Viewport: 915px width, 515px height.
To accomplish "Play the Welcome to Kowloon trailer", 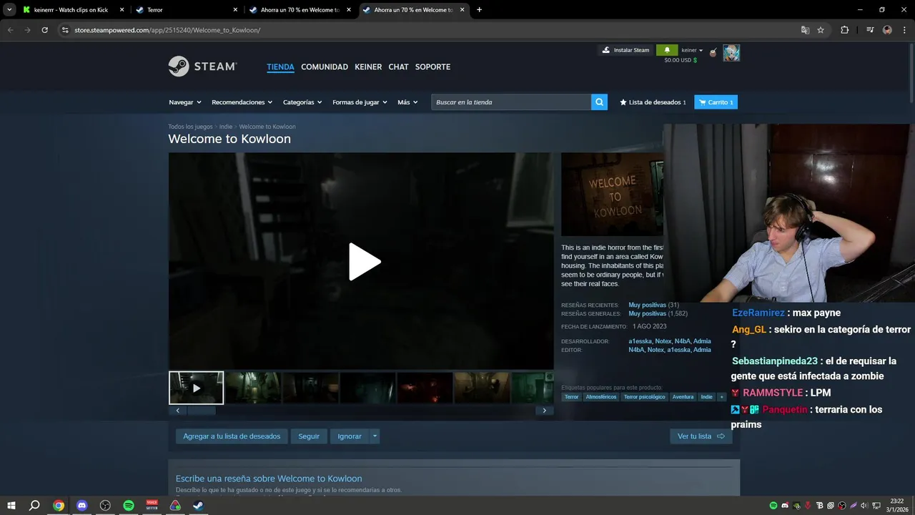I will point(365,261).
